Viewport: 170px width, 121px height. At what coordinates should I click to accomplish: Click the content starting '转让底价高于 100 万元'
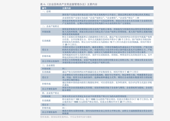point(107,100)
